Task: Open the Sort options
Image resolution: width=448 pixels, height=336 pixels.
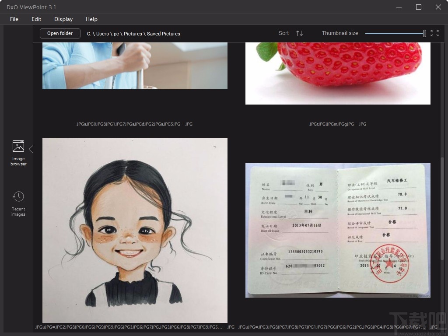Action: (283, 33)
